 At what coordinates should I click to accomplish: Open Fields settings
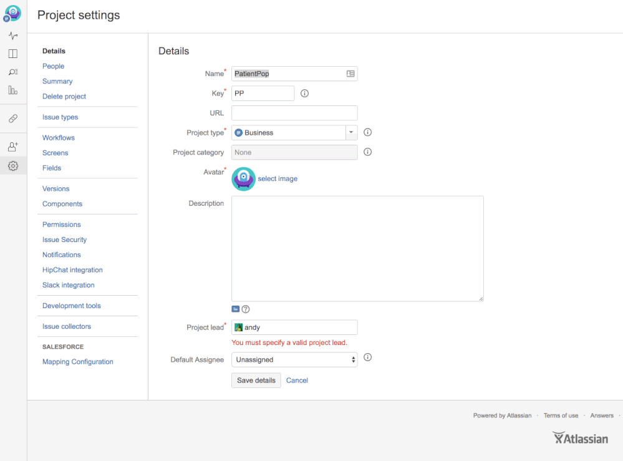[x=52, y=168]
